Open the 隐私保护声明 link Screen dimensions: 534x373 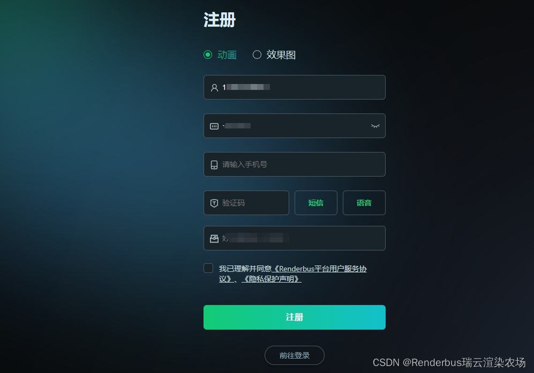tap(272, 279)
